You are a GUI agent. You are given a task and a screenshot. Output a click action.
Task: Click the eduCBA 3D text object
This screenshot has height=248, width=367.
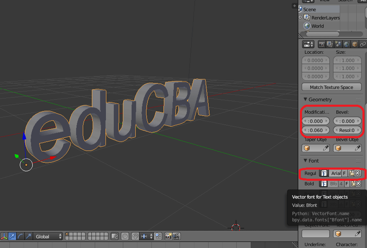[117, 120]
